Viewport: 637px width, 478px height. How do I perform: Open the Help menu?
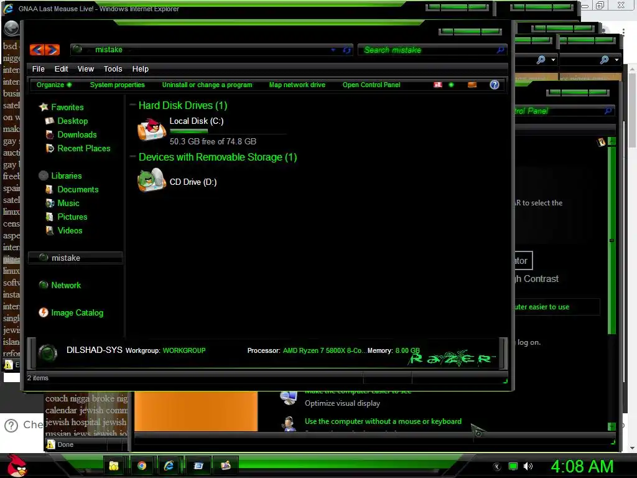click(140, 68)
